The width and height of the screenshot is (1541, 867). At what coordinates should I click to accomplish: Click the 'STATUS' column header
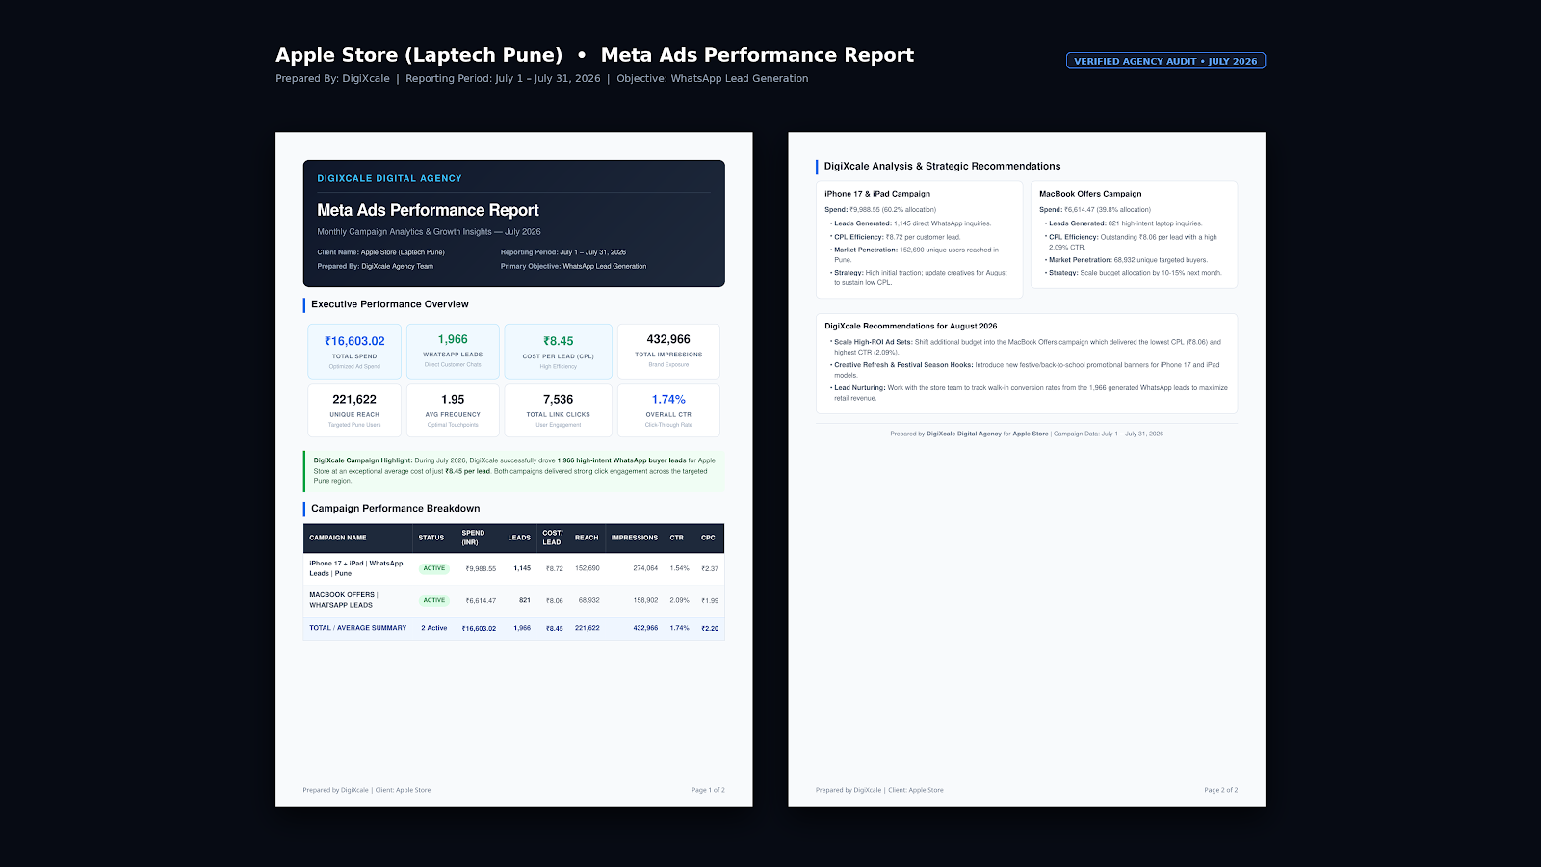(x=431, y=538)
